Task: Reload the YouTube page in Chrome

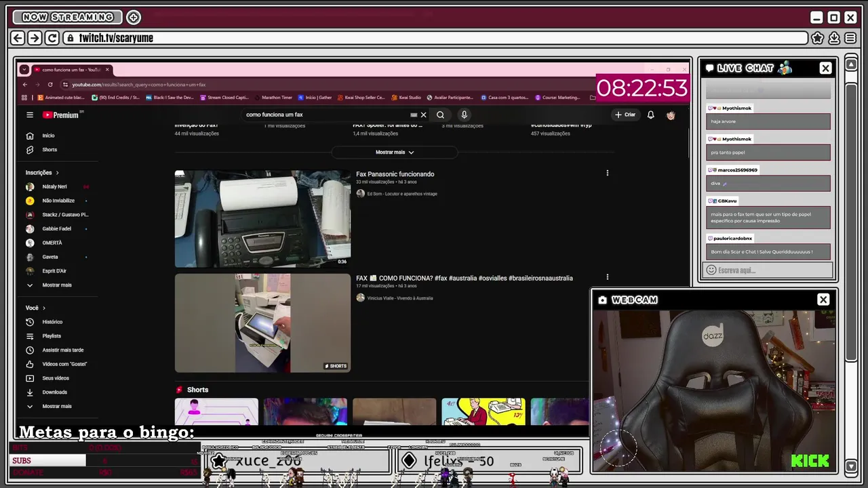Action: pyautogui.click(x=50, y=85)
